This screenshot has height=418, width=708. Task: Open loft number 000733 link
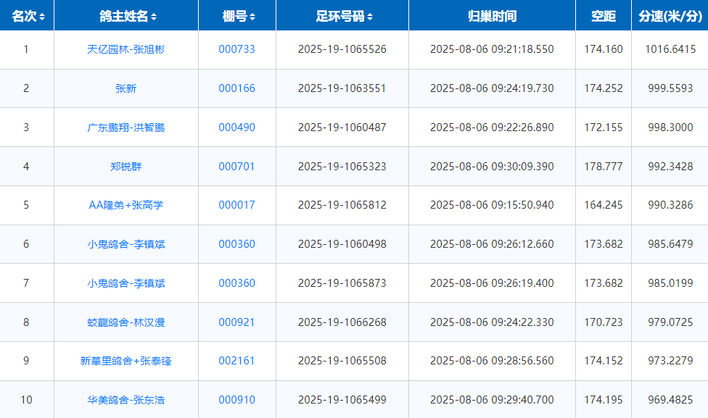point(236,49)
